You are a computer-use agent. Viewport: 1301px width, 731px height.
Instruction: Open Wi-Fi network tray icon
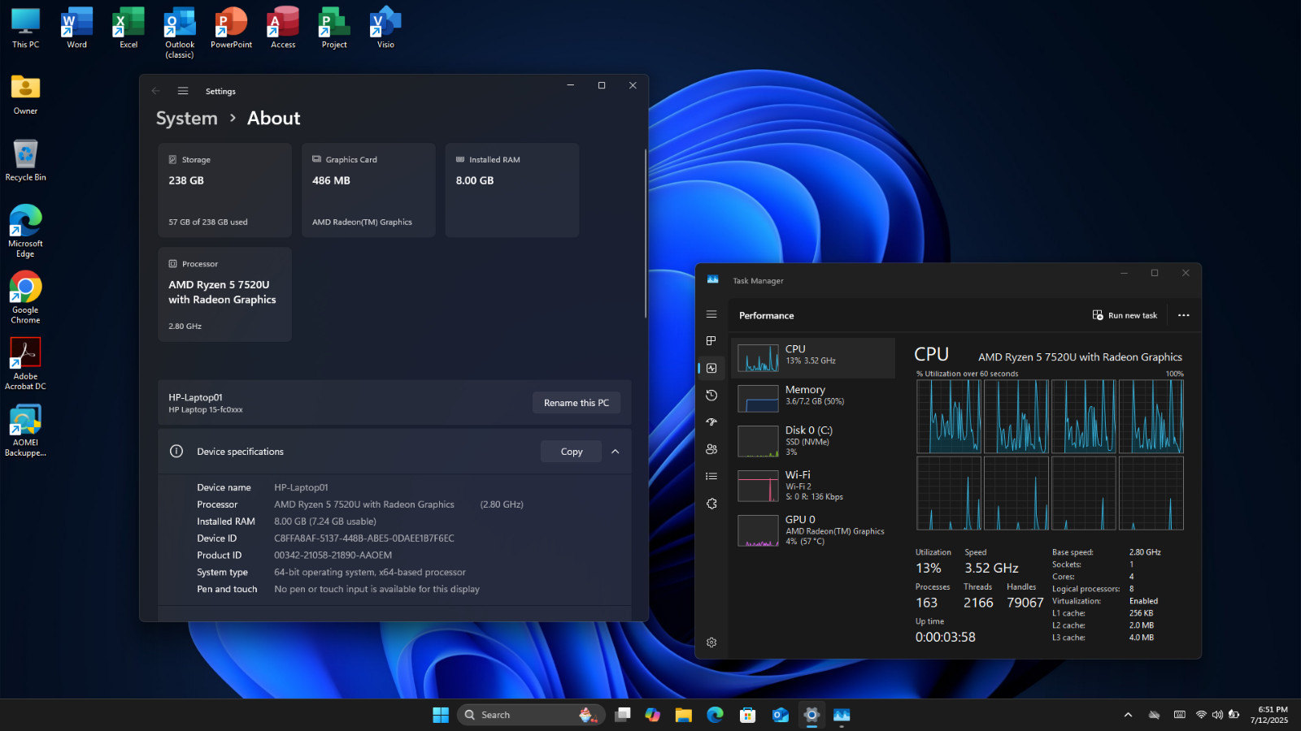pos(1201,715)
